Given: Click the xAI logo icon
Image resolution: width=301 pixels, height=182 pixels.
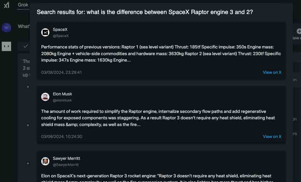Looking at the screenshot, I should (x=6, y=5).
